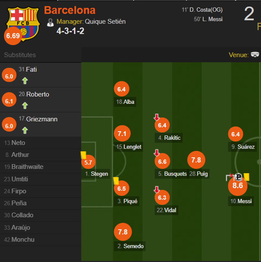This screenshot has height=262, width=261.
Task: Click Vidal's red substitution arrow
Action: [157, 189]
